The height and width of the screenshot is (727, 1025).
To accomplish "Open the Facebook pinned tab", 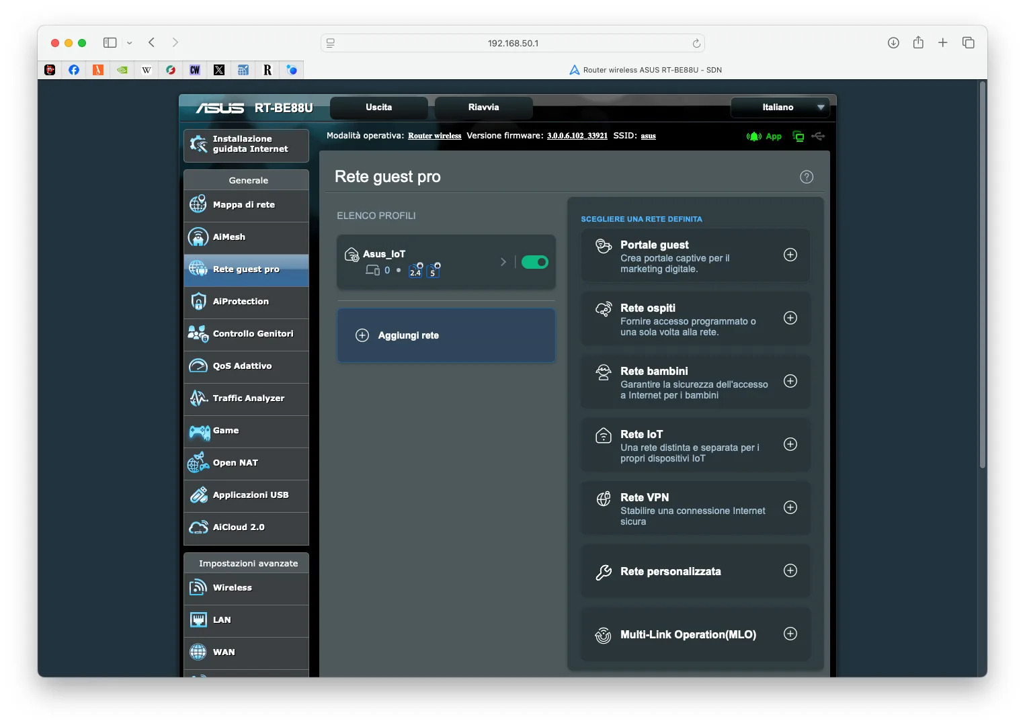I will [74, 70].
